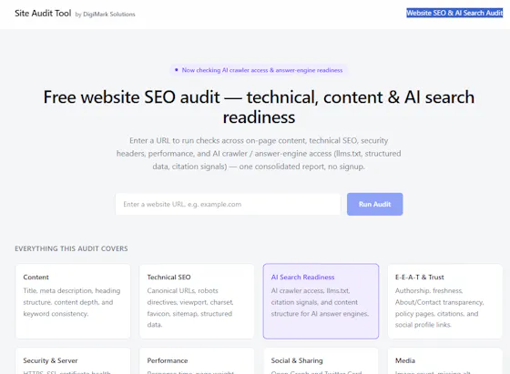Click the 'by DigiMark Solutions' text
This screenshot has height=374, width=510.
pyautogui.click(x=105, y=15)
